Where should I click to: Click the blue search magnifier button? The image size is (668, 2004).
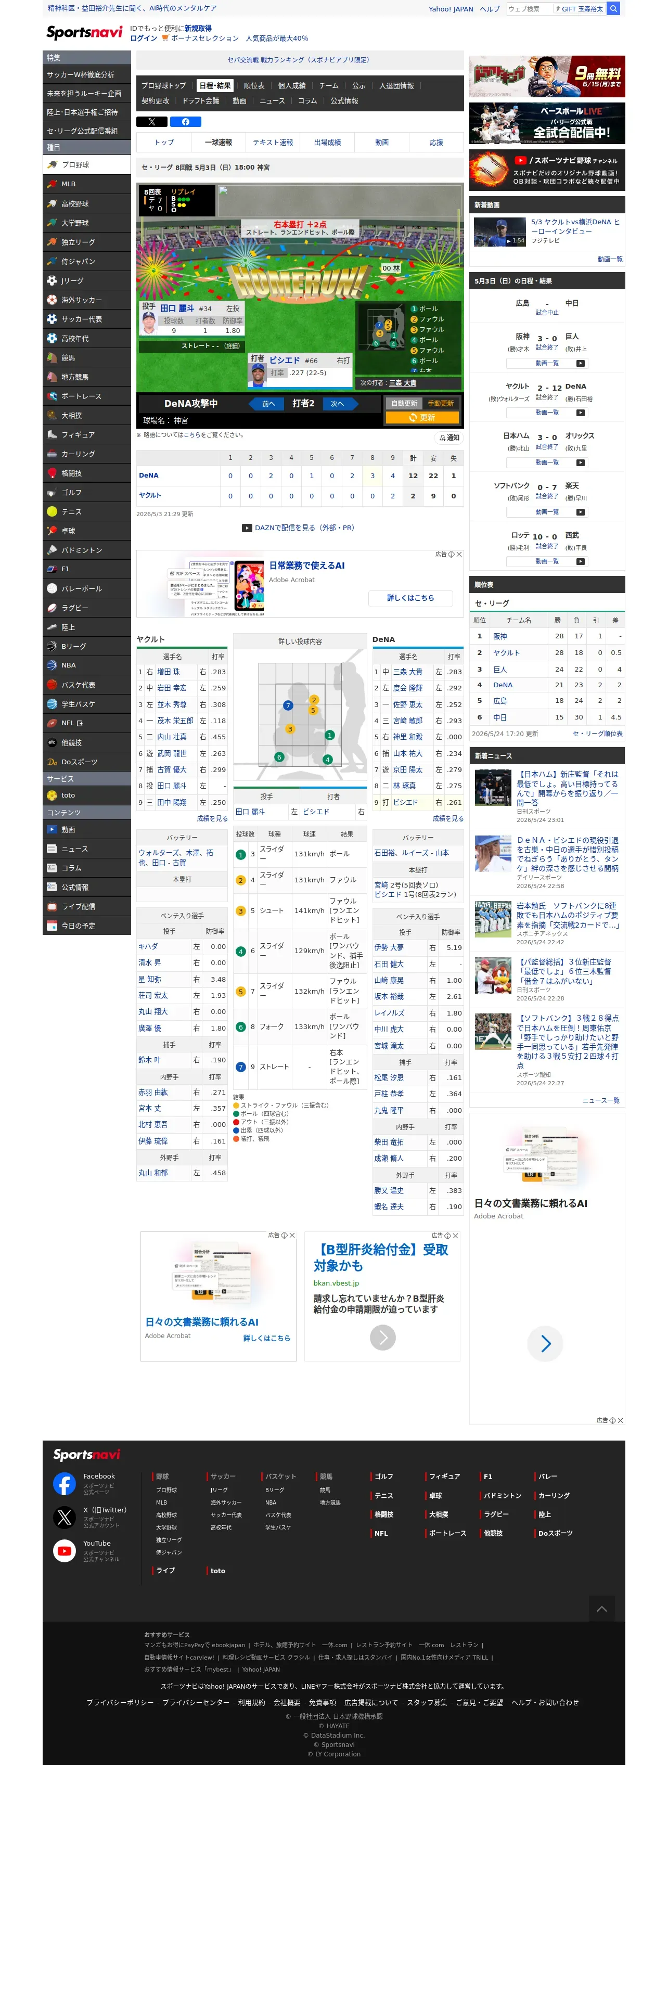tap(613, 8)
